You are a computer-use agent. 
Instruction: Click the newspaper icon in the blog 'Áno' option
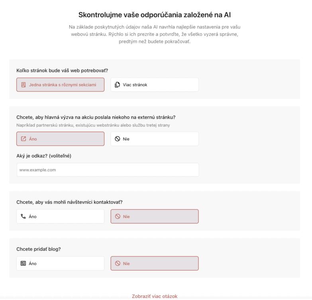coord(24,263)
